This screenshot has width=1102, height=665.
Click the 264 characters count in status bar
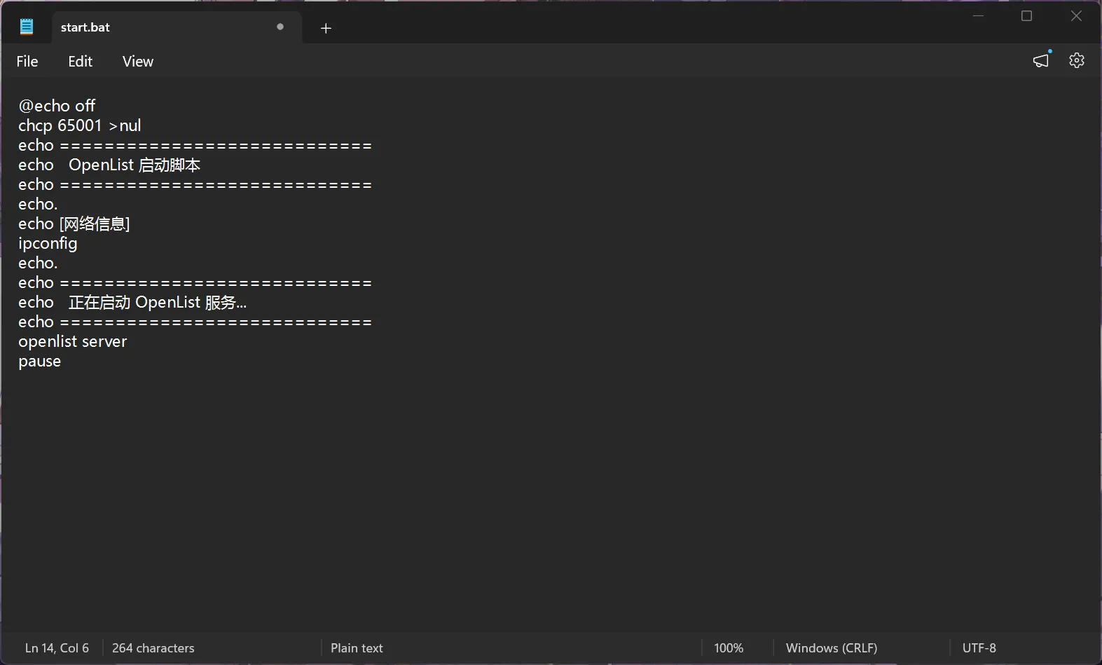click(x=153, y=648)
